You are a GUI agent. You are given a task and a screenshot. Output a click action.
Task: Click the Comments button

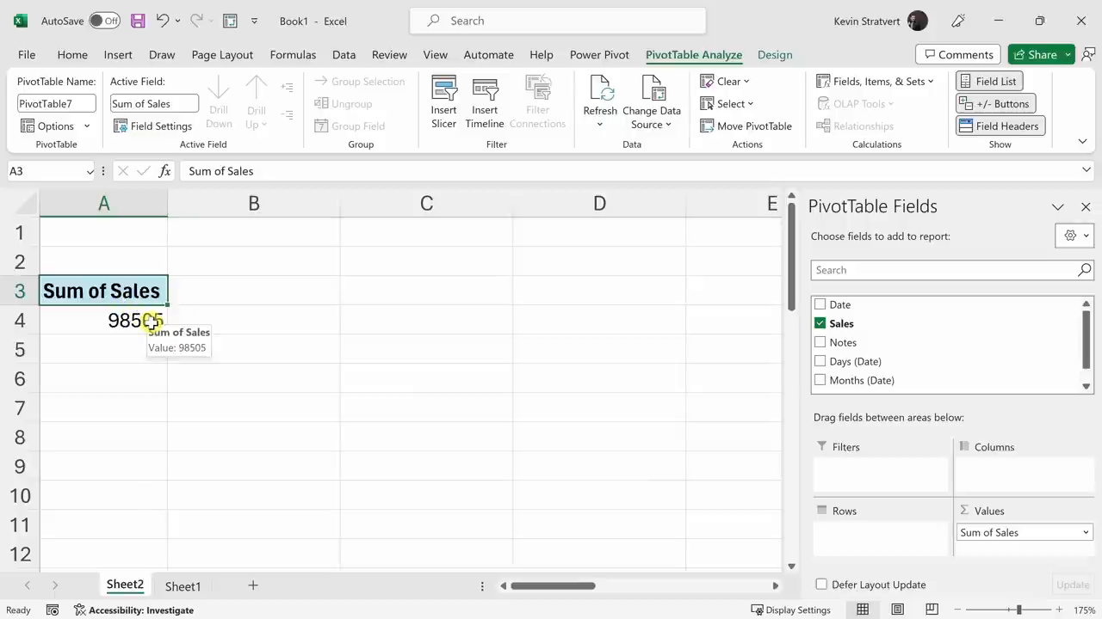click(957, 54)
